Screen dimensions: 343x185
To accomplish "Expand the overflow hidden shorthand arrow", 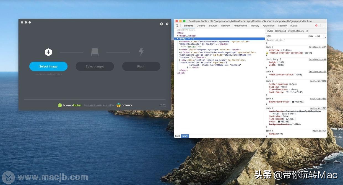I will 282,50.
